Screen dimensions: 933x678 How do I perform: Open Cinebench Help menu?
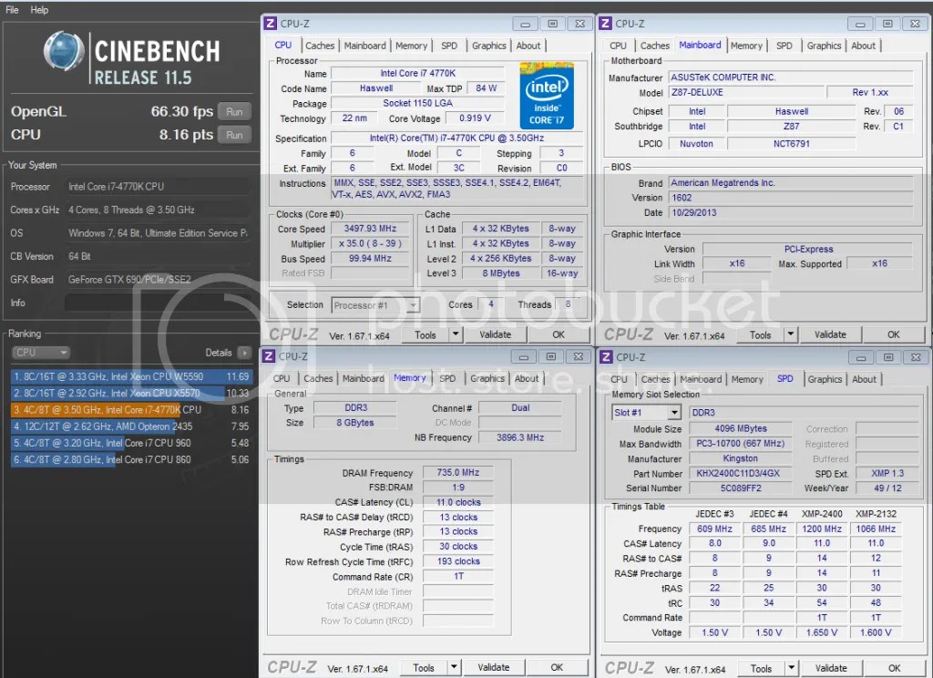(39, 9)
